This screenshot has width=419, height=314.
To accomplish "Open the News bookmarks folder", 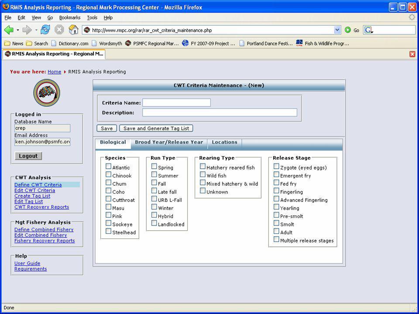I will point(14,44).
